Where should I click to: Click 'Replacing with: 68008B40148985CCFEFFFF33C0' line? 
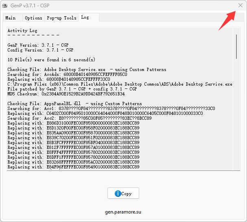59,79
